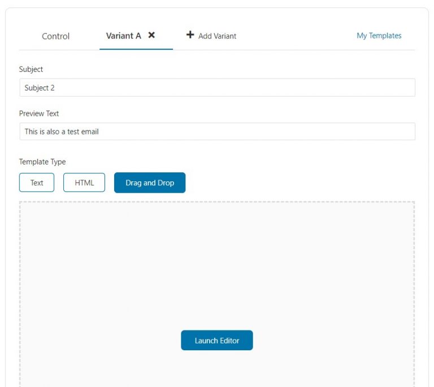Focus the Subject input field
The height and width of the screenshot is (387, 434).
coord(217,88)
